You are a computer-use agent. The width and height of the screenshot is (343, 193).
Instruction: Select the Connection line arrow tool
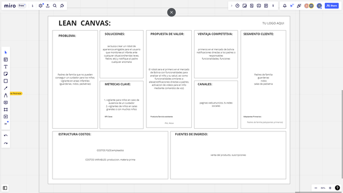tap(6, 88)
